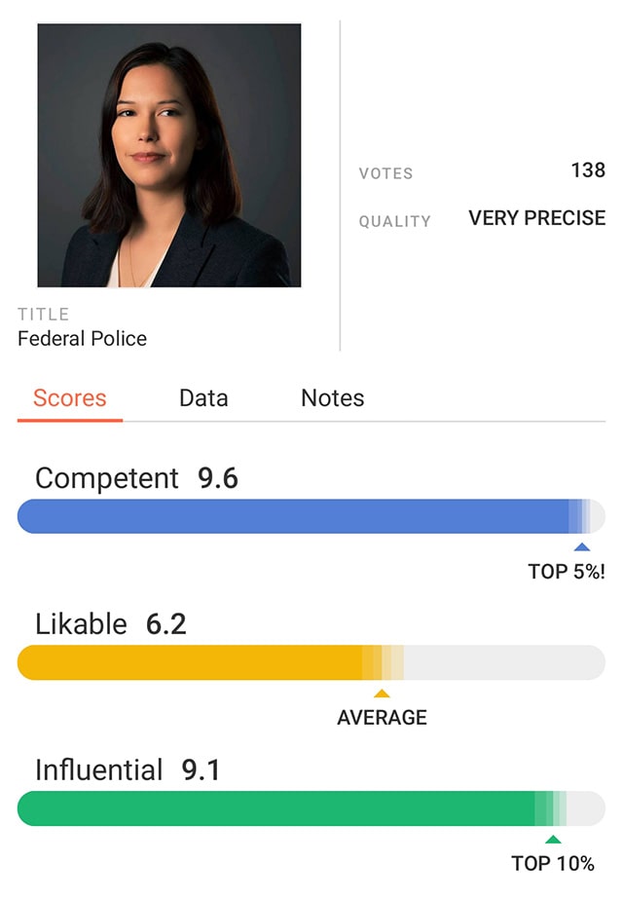
Task: Click the Likable 6.2 score heading
Action: coord(110,623)
